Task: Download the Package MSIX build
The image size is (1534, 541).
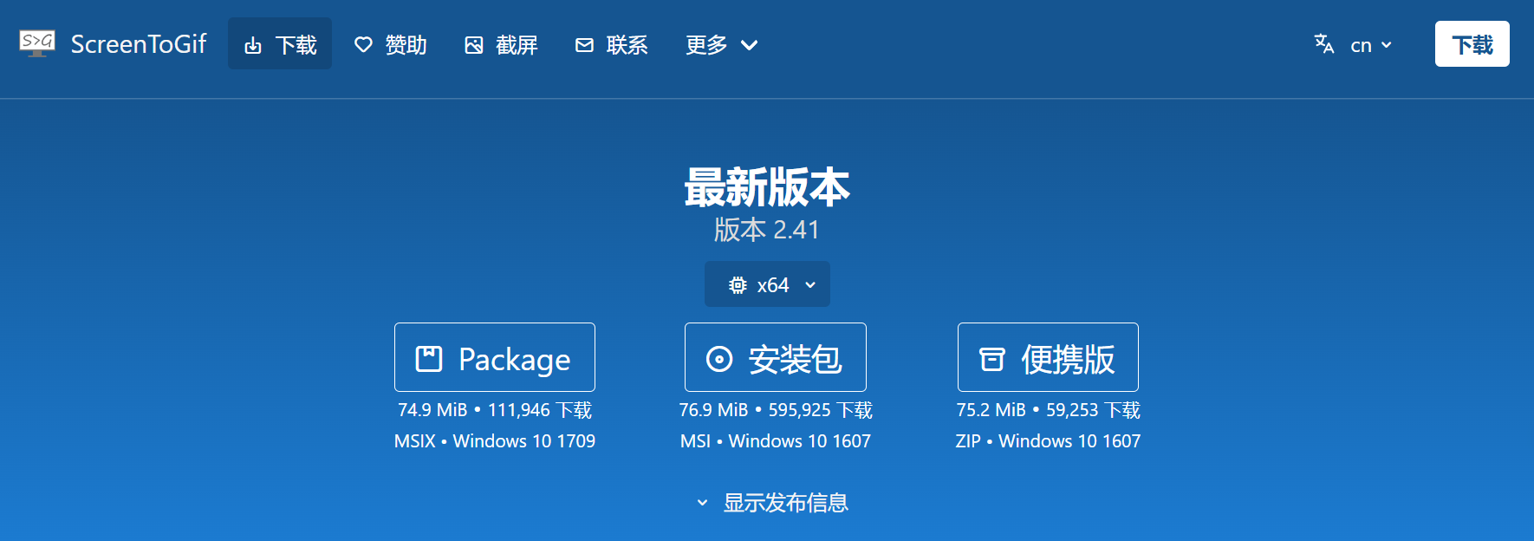Action: [495, 357]
